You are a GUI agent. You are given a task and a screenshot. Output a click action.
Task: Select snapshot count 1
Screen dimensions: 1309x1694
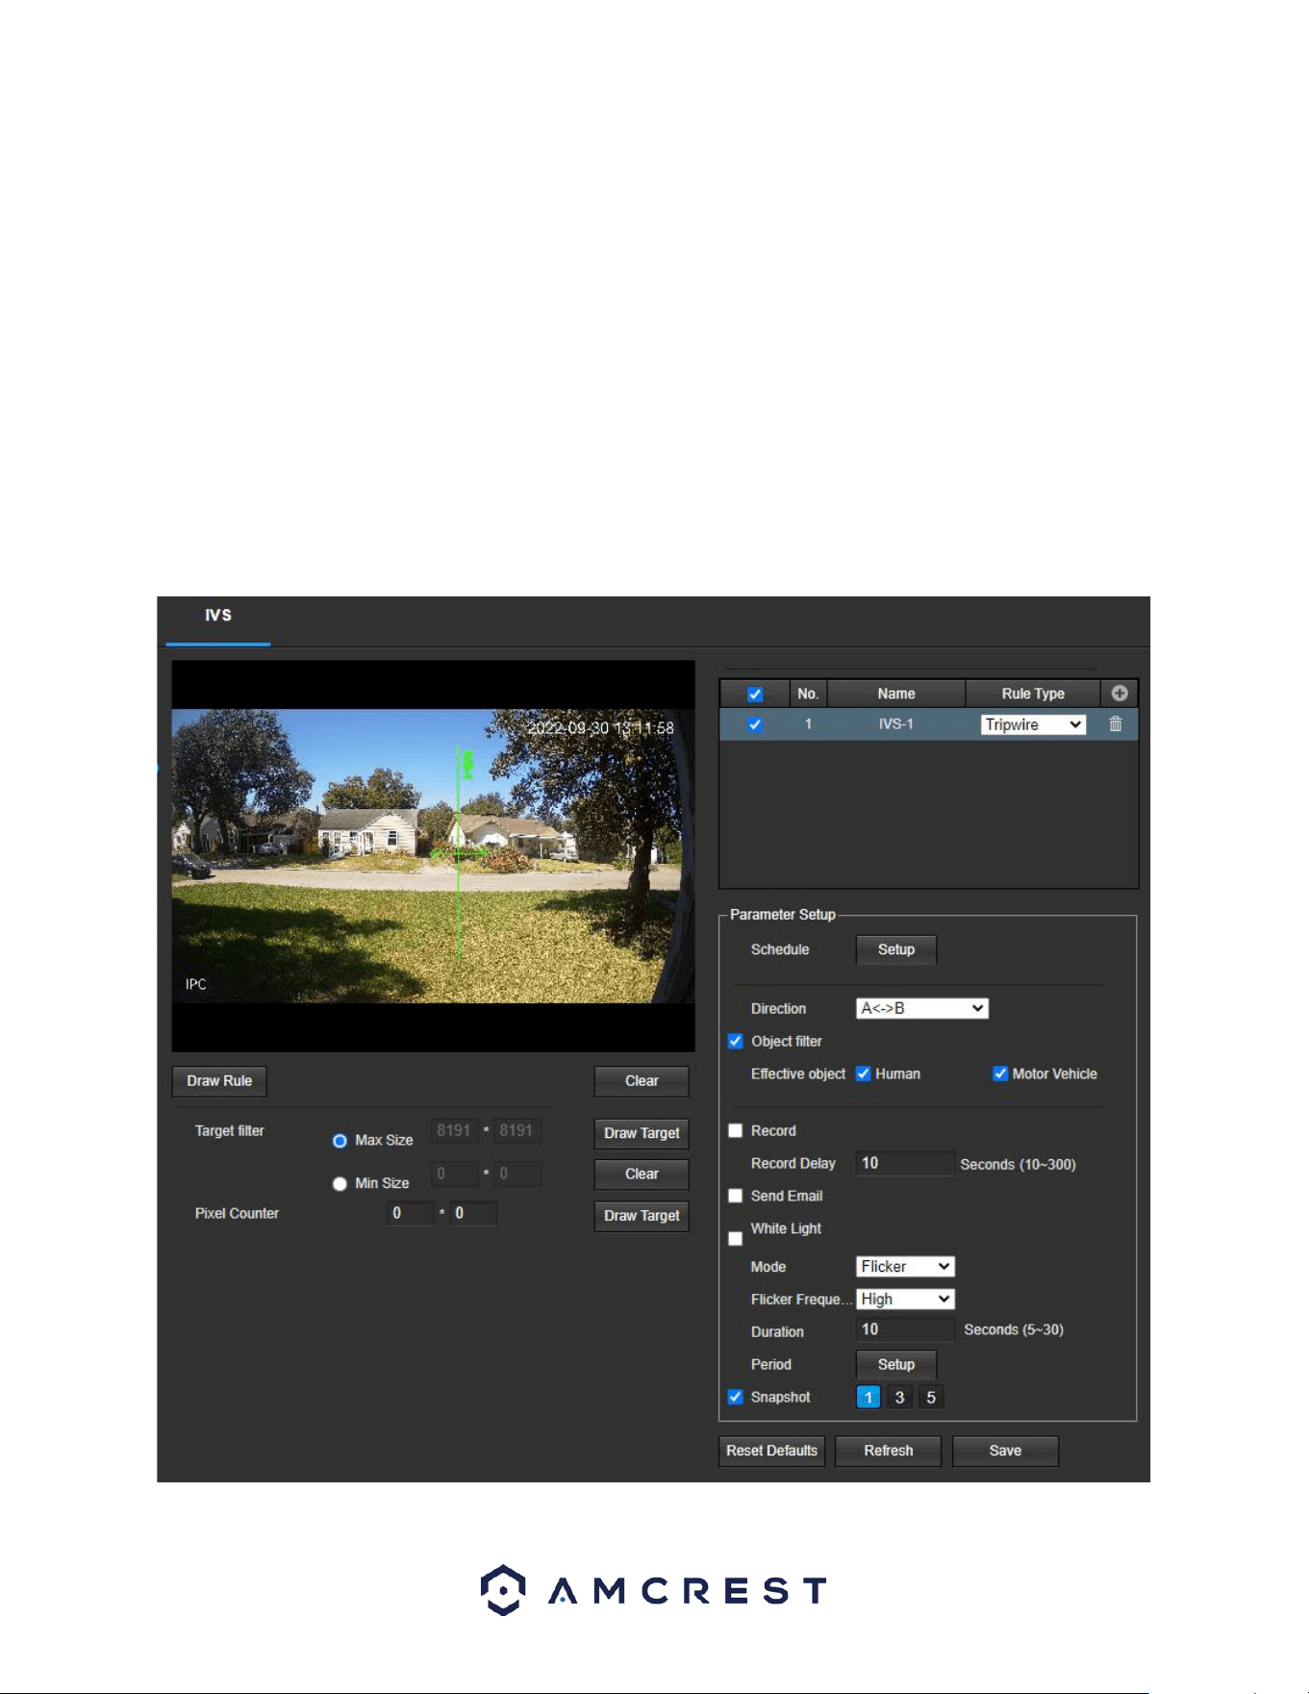pyautogui.click(x=868, y=1398)
